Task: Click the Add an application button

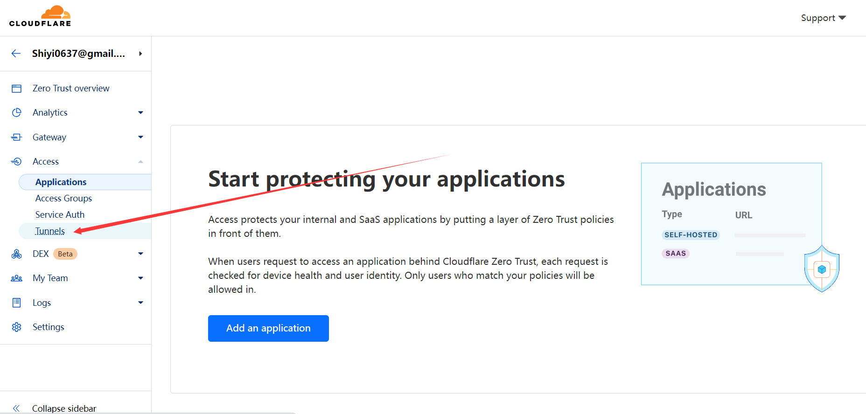Action: pyautogui.click(x=268, y=328)
